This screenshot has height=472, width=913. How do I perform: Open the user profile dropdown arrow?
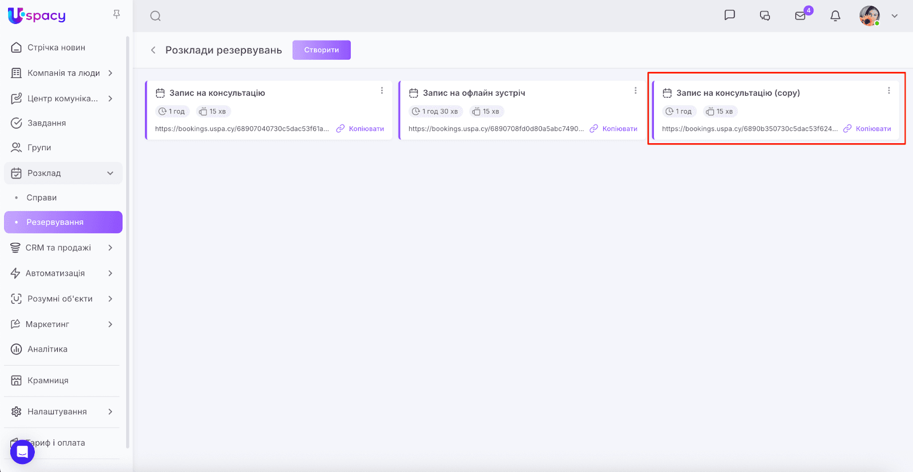[x=894, y=16]
